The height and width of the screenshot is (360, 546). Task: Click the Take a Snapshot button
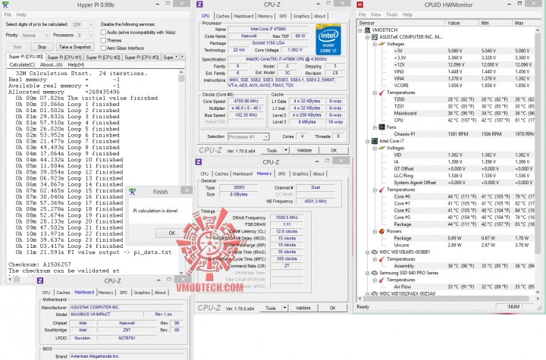[74, 47]
